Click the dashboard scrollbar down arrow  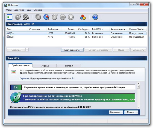pyautogui.click(x=139, y=107)
